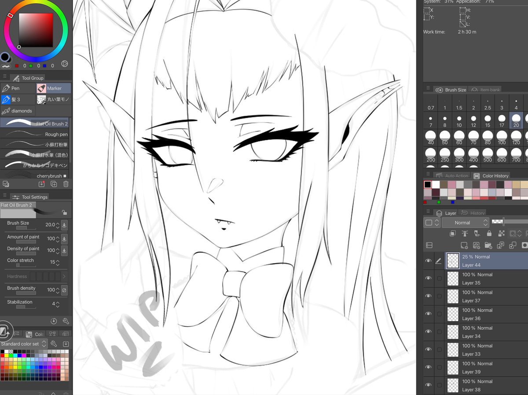The width and height of the screenshot is (528, 395).
Task: Click the Color stretch stepper arrows
Action: point(58,262)
